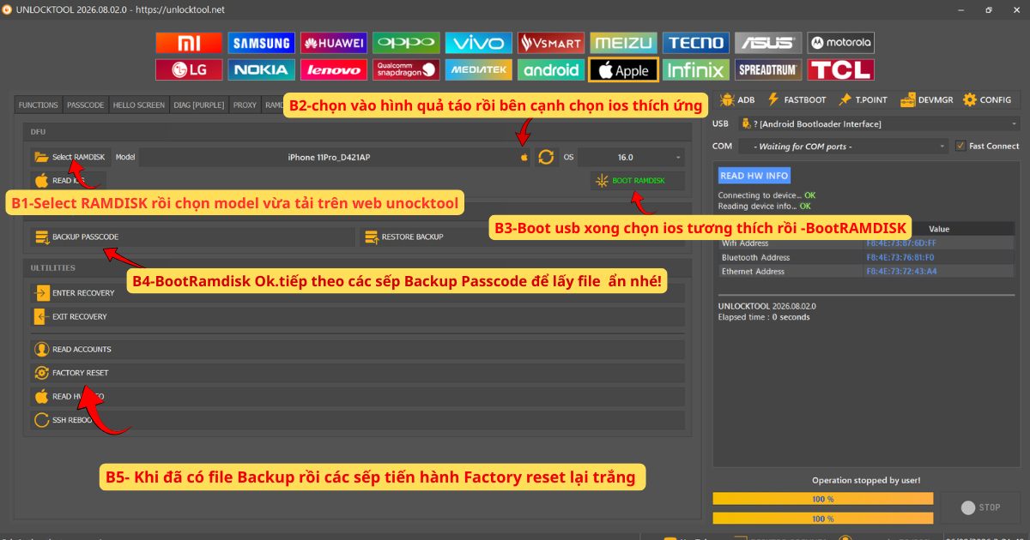Pick the vivo brand logo
The image size is (1030, 540).
click(x=479, y=43)
